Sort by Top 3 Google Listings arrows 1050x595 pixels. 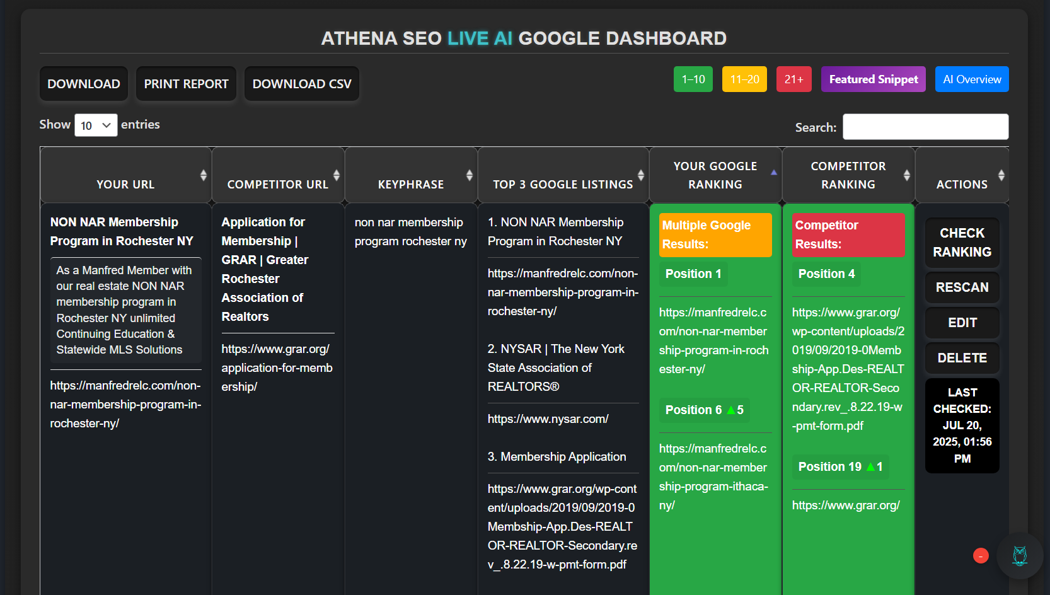point(641,175)
